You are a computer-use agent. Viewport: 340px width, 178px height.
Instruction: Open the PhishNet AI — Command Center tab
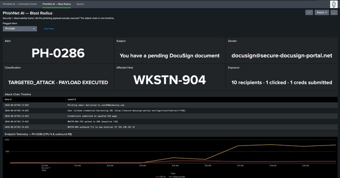coord(20,4)
